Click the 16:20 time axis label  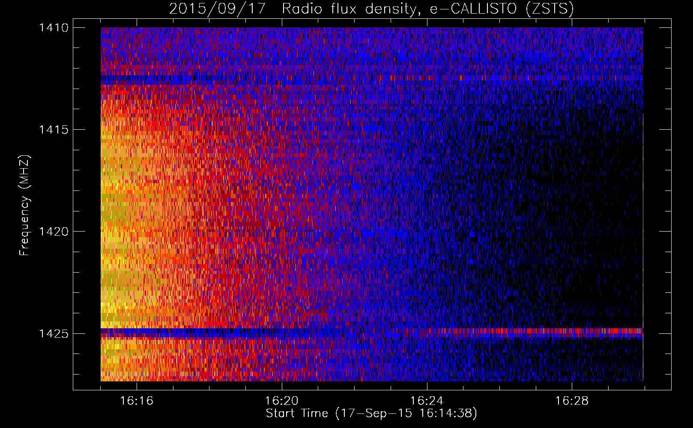(x=282, y=401)
